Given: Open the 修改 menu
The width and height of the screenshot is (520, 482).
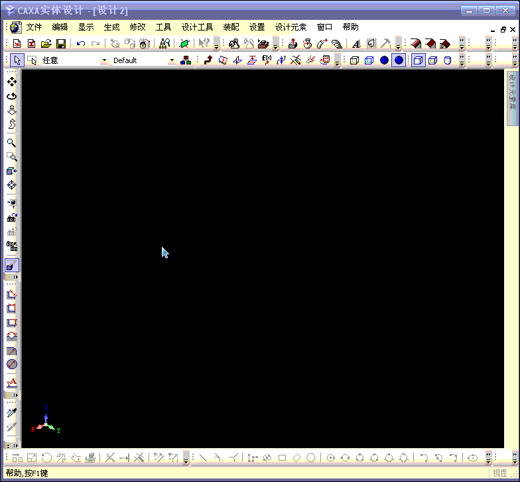Looking at the screenshot, I should point(138,27).
